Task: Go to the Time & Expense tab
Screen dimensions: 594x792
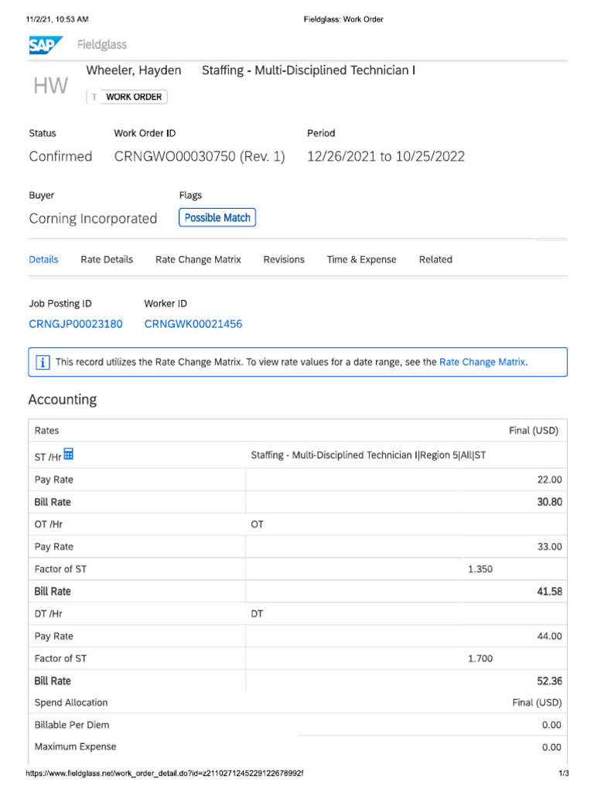Action: 361,260
